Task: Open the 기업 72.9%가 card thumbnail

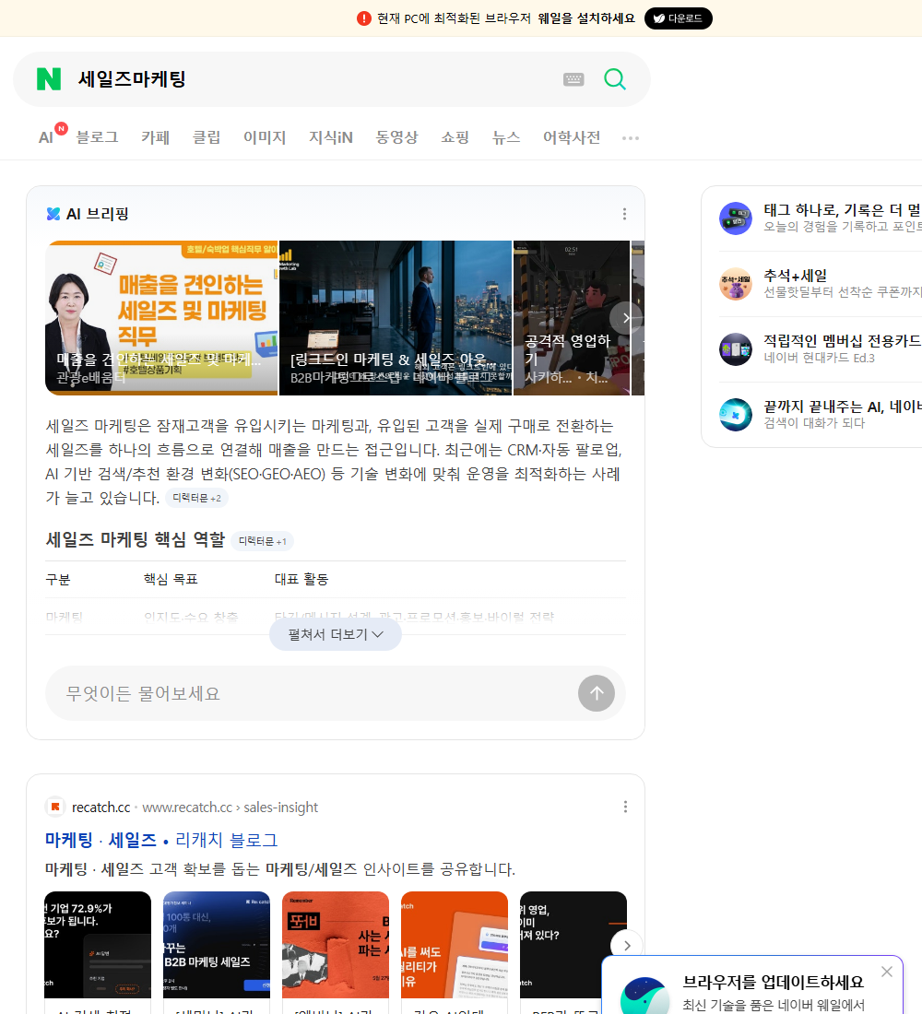Action: 98,945
